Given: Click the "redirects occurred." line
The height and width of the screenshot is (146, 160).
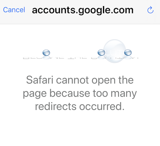Looking at the screenshot, I should coord(80,106).
